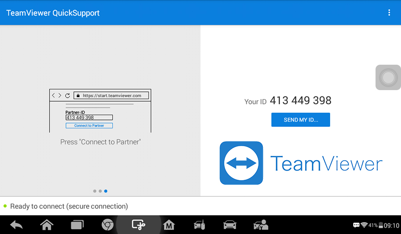Select the second tutorial page dot

pos(100,191)
